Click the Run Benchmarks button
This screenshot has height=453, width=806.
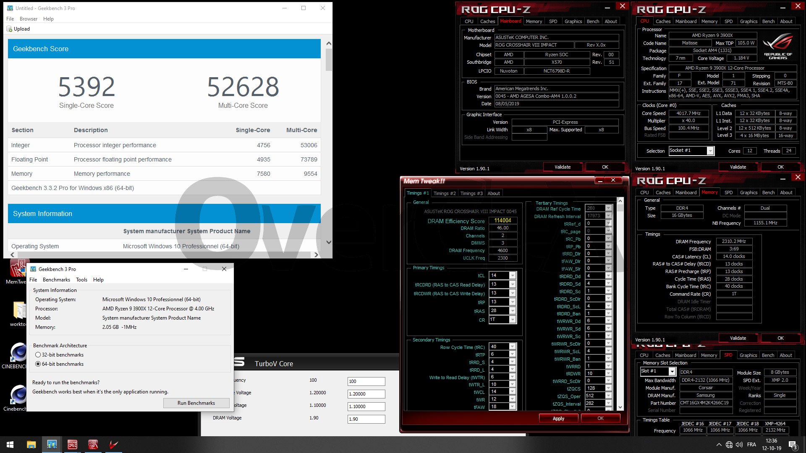tap(196, 403)
